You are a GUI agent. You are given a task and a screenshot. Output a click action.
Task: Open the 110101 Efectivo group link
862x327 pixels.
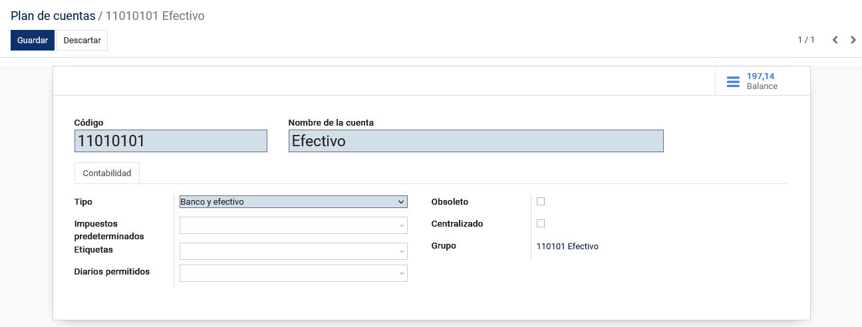[x=567, y=246]
